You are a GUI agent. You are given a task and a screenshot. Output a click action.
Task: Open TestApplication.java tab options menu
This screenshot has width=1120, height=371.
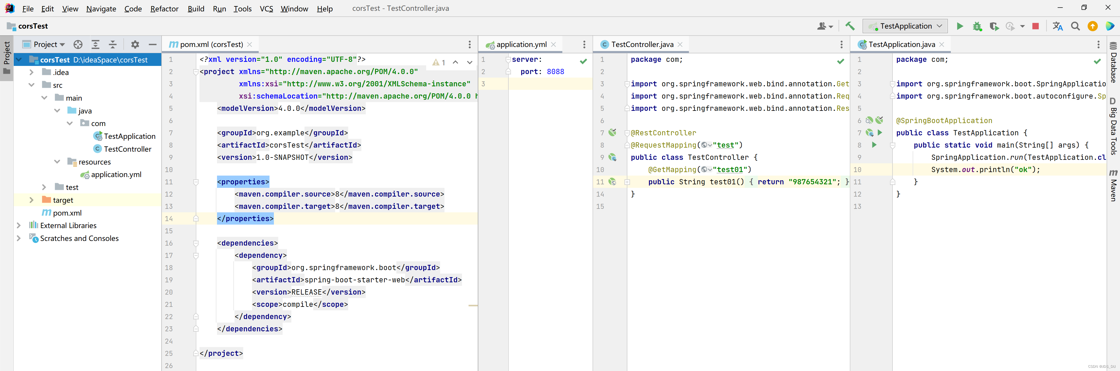point(1098,44)
